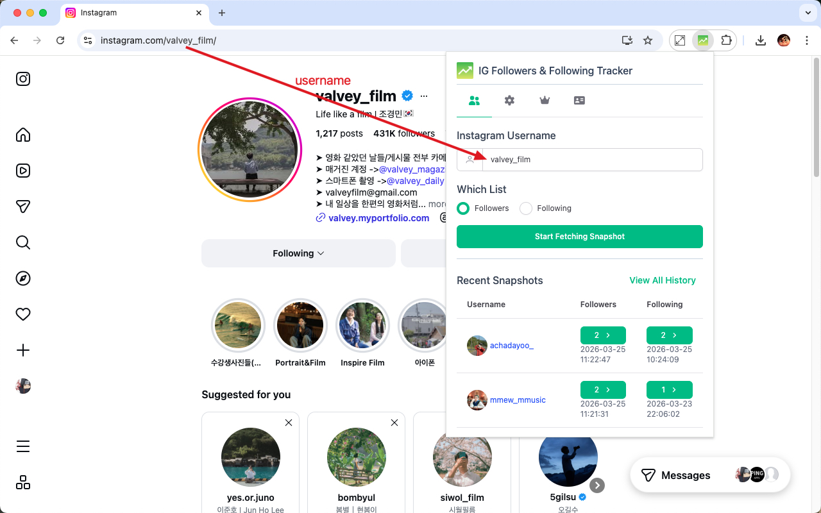Open Portrait&Film story highlight
This screenshot has height=513, width=821.
pyautogui.click(x=300, y=326)
